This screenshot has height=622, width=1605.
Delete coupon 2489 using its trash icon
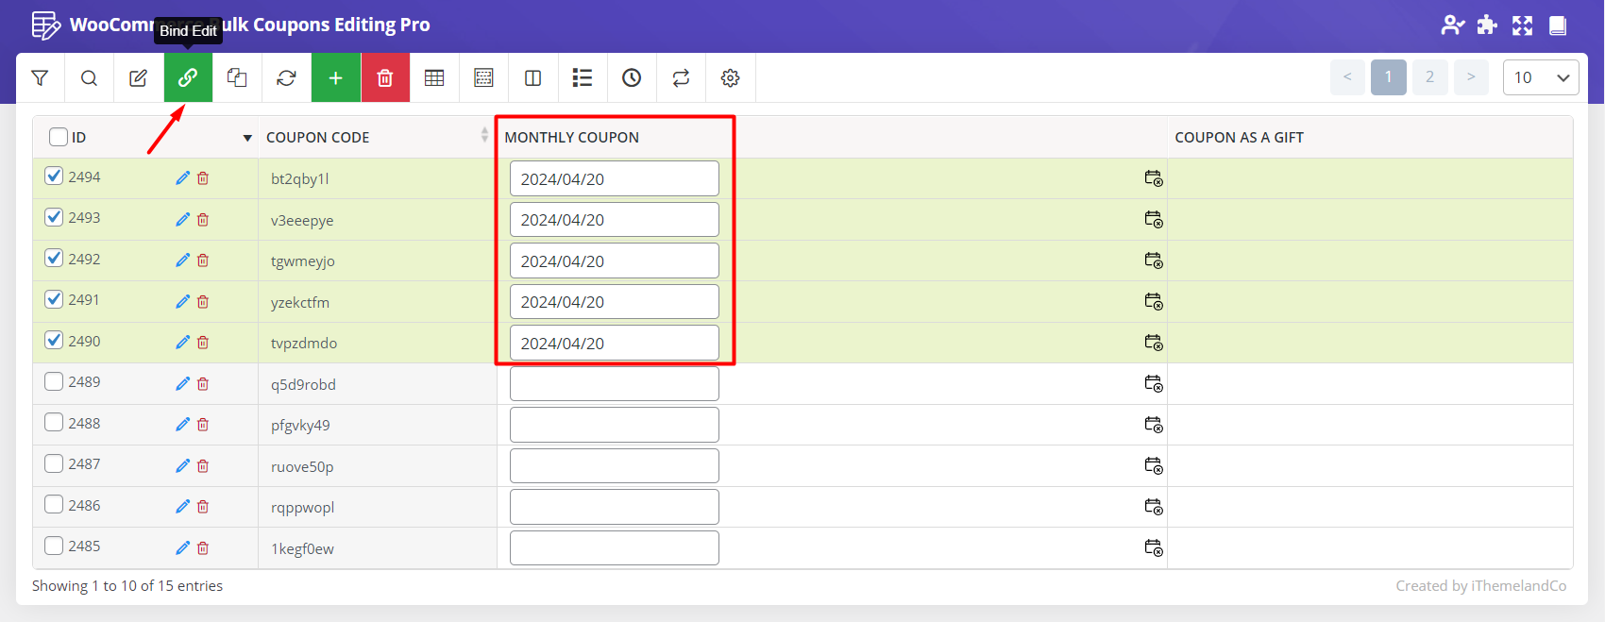[203, 384]
